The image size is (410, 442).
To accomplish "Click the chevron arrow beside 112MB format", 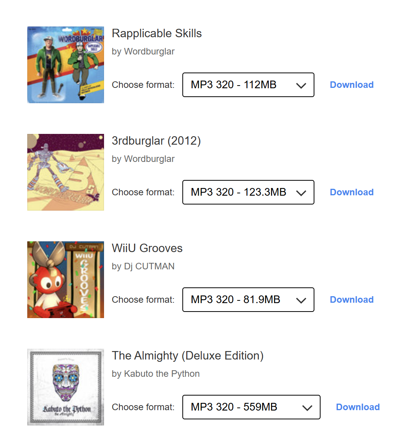I will pyautogui.click(x=301, y=86).
